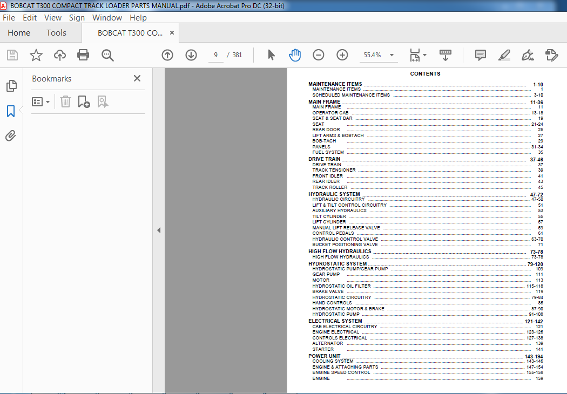567x394 pixels.
Task: Add a comment sticky note
Action: coord(480,55)
